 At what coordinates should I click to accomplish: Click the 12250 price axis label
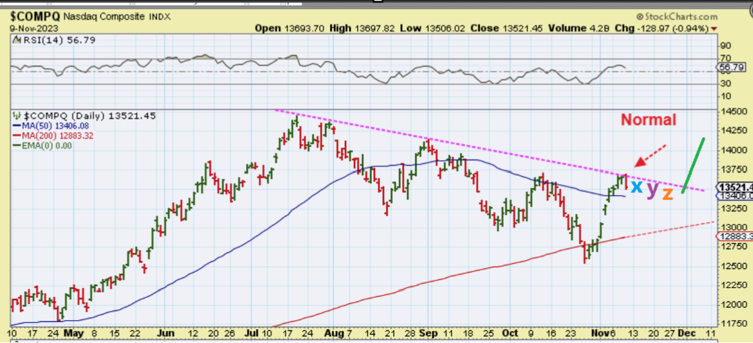pyautogui.click(x=733, y=285)
